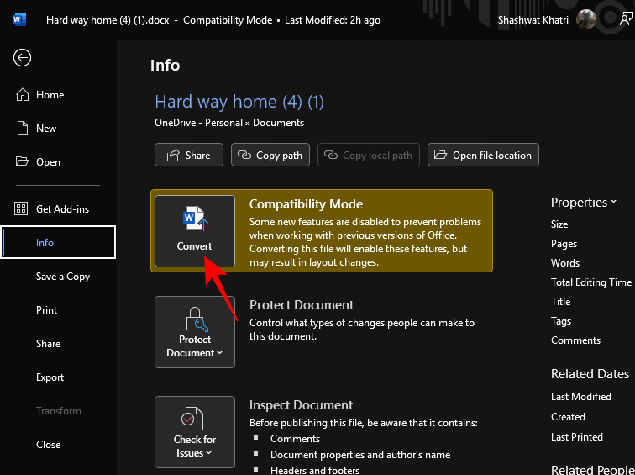Select Open in the sidebar
This screenshot has width=635, height=475.
(x=48, y=162)
